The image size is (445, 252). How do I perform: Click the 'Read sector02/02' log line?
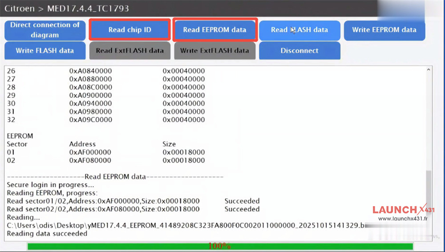[133, 209]
